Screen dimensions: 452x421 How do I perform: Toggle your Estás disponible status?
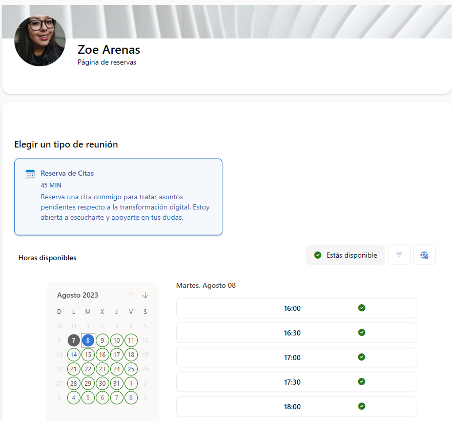[x=345, y=255]
